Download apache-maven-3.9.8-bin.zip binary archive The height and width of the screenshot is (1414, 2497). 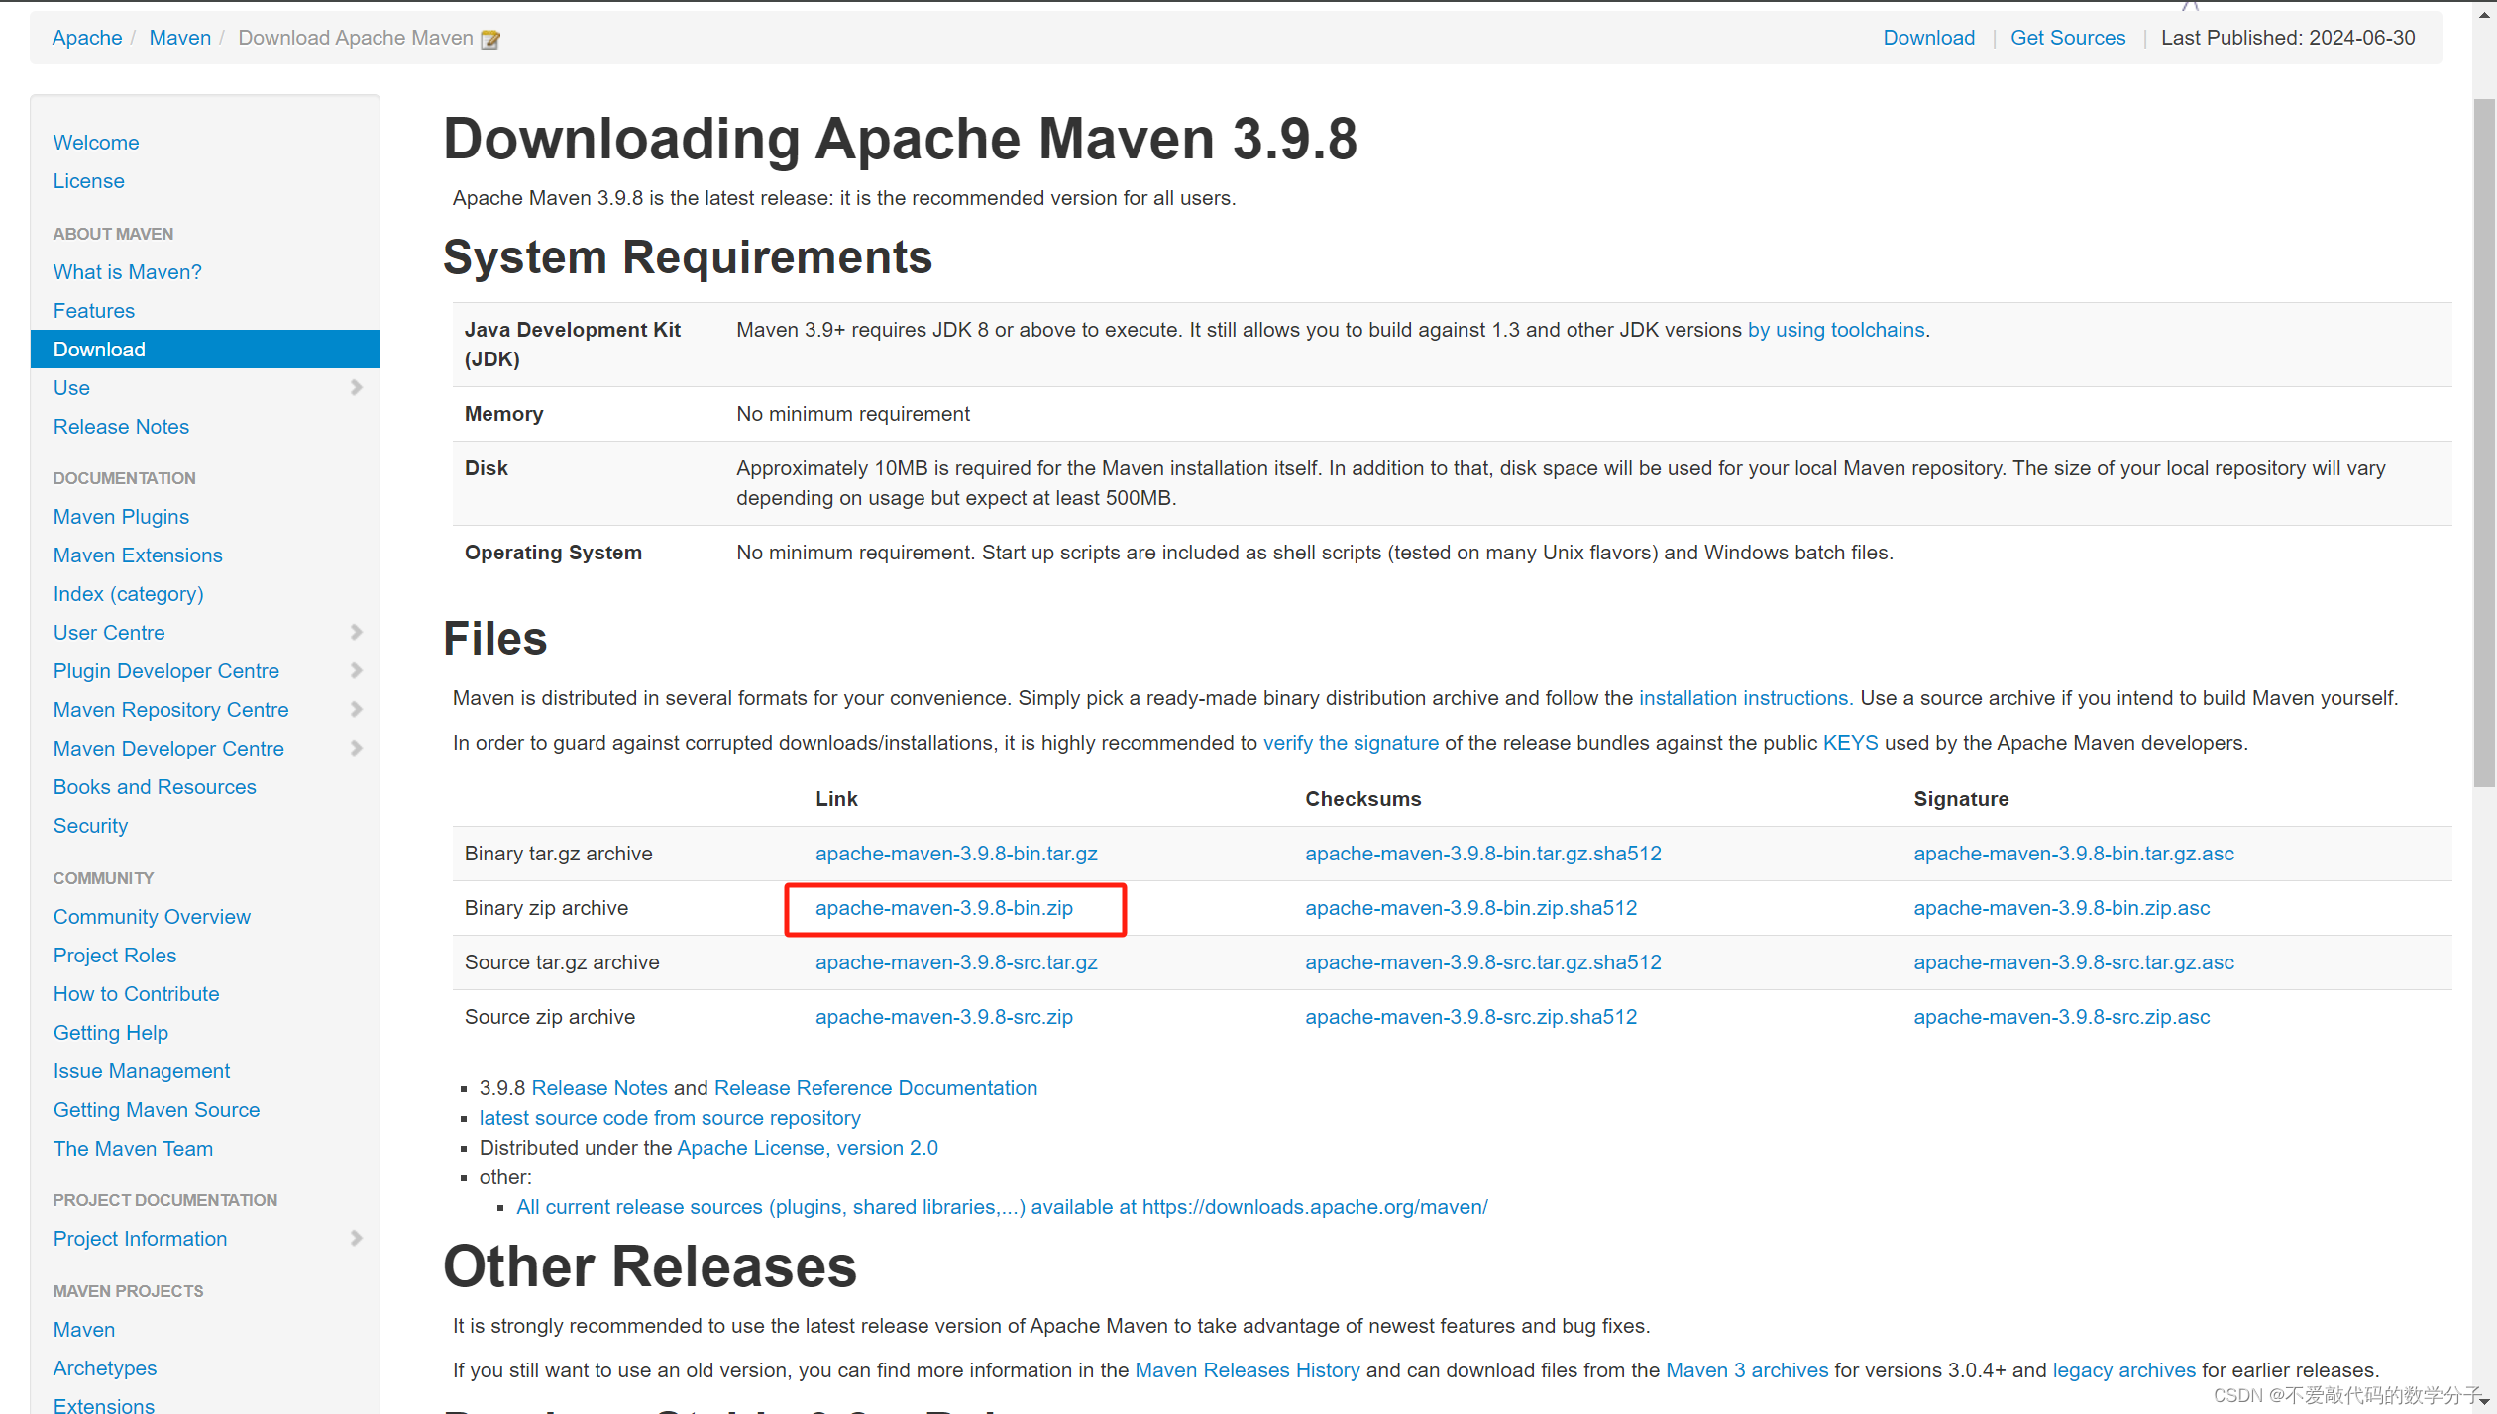[x=943, y=908]
